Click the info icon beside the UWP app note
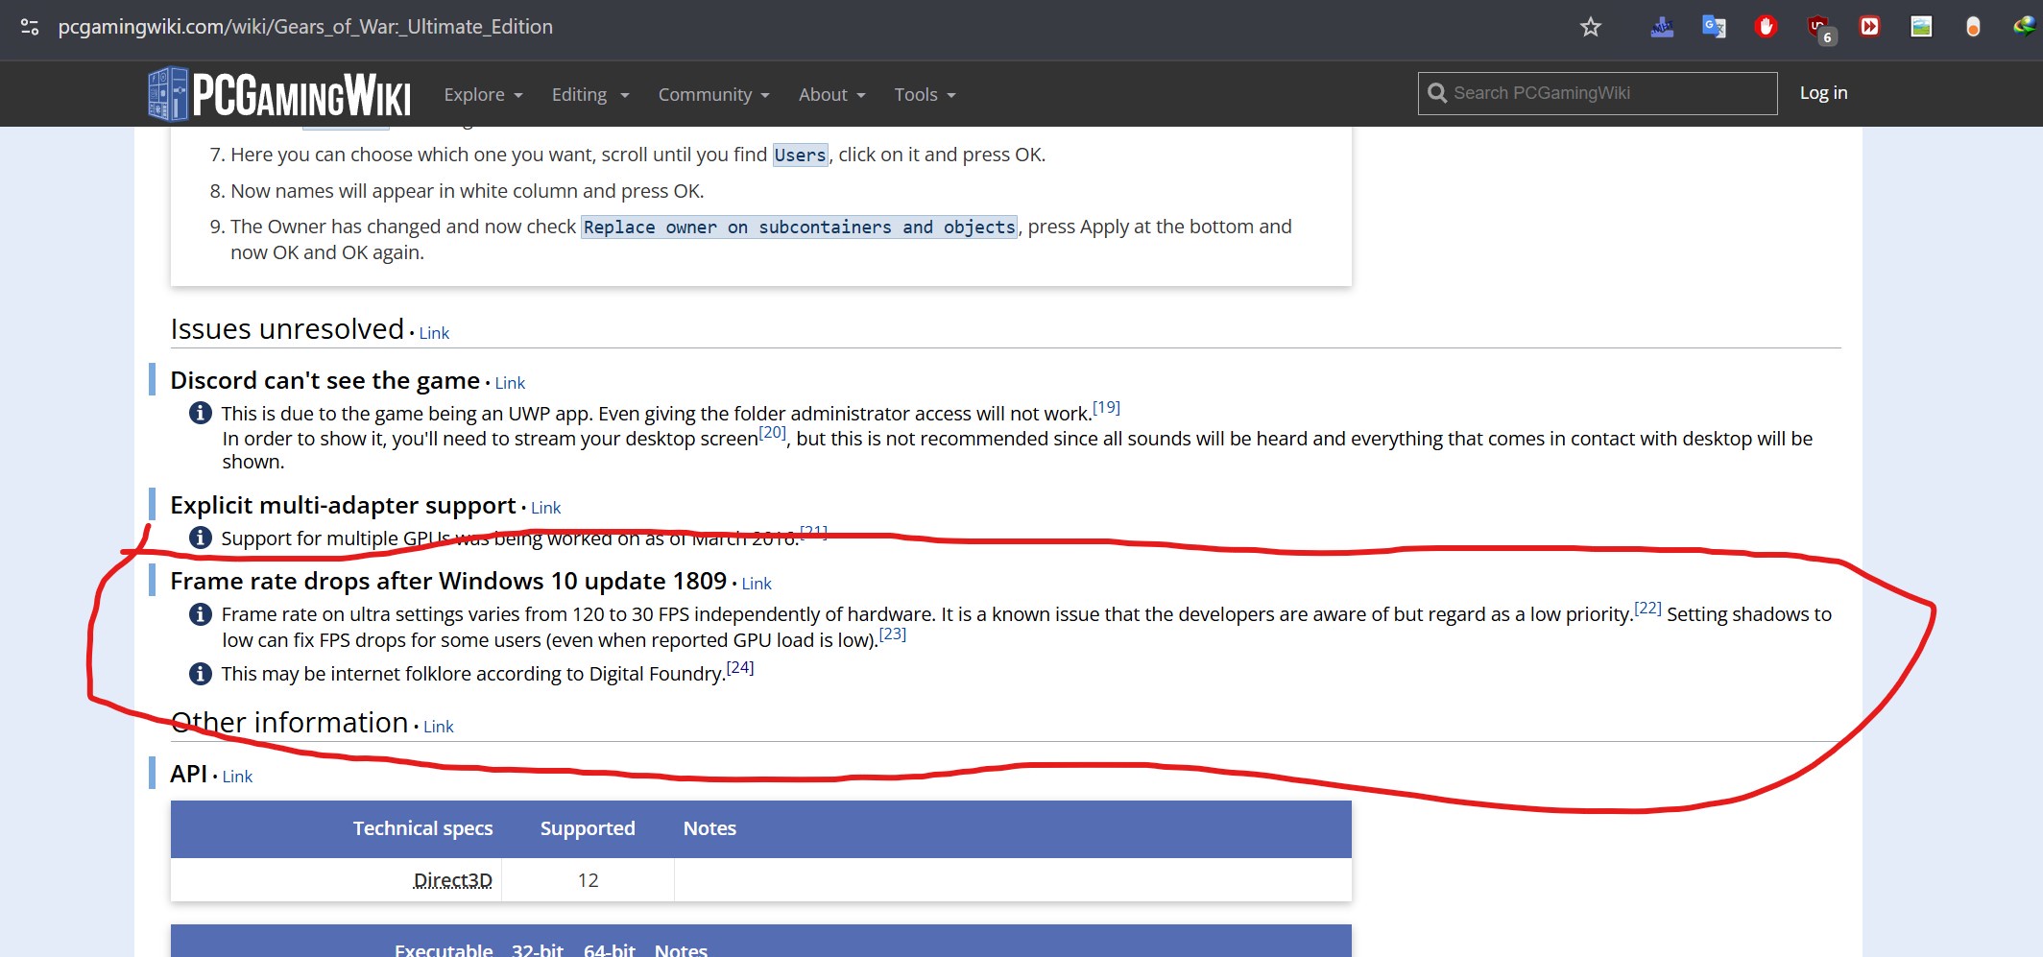 (200, 413)
